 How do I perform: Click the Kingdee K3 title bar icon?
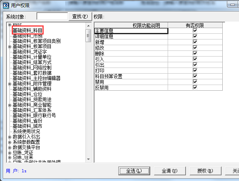(x=6, y=5)
